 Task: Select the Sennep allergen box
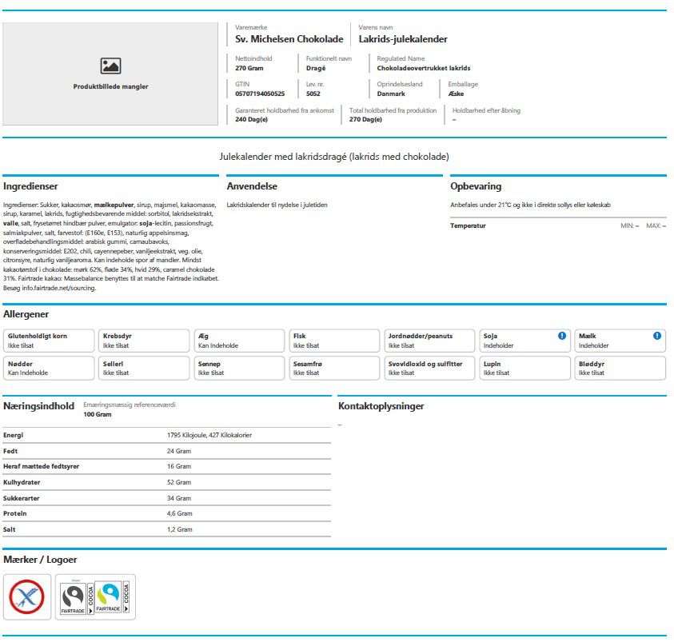(x=239, y=369)
